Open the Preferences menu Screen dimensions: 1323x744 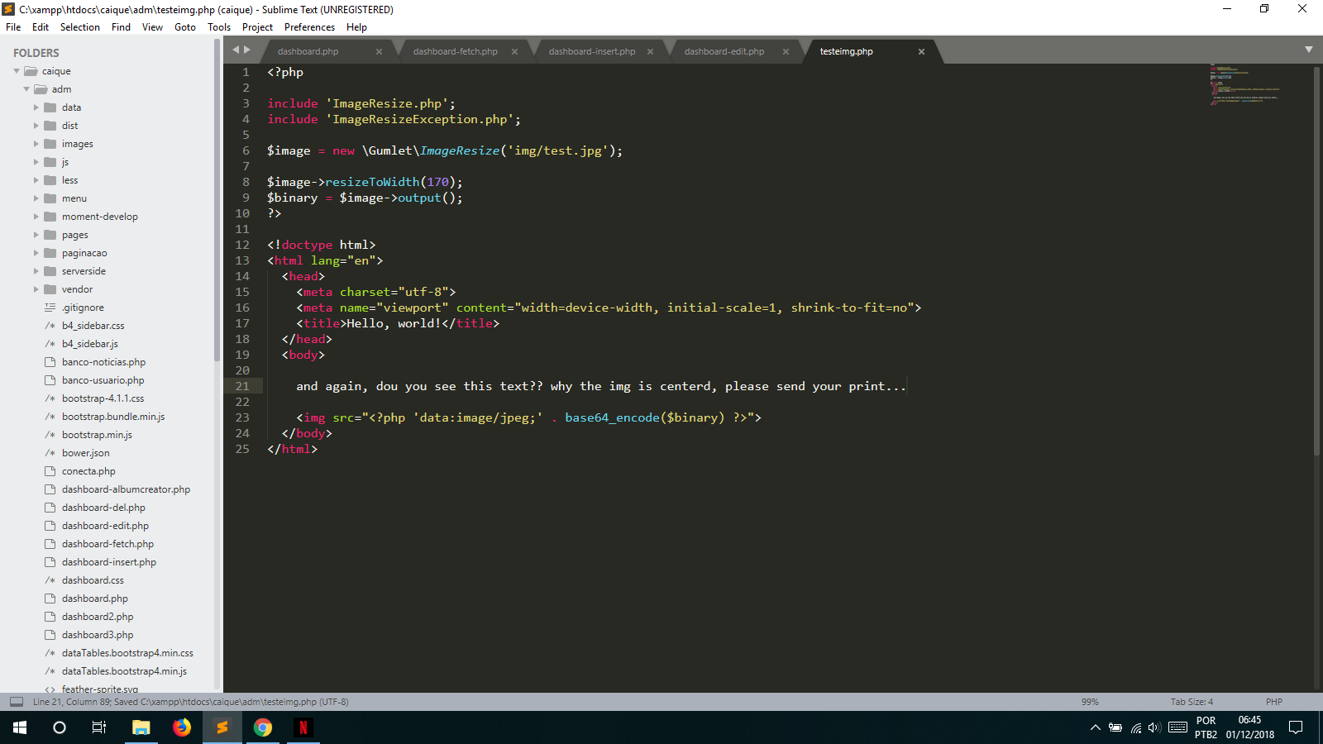(x=309, y=27)
